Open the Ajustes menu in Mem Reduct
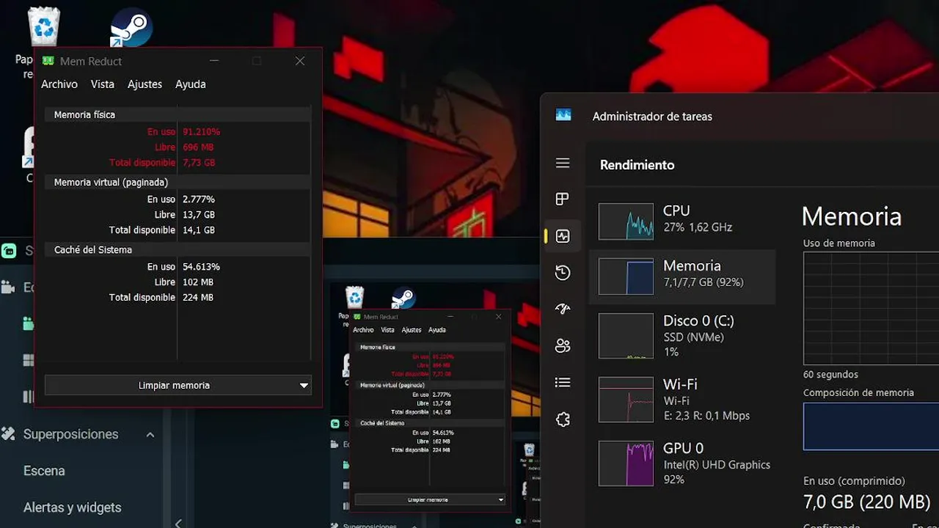The image size is (939, 528). [145, 84]
